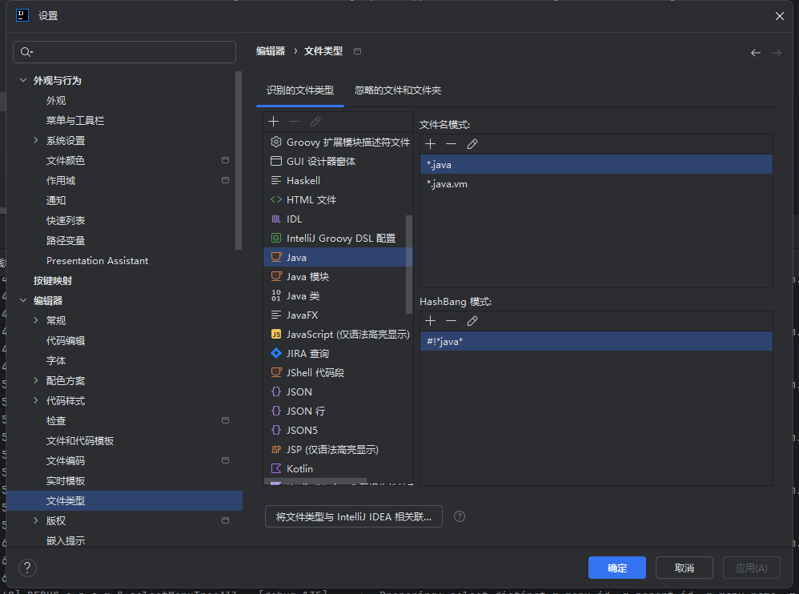Select the HTML 文件 angle-bracket icon
Screen dimensions: 799x594
coord(276,199)
